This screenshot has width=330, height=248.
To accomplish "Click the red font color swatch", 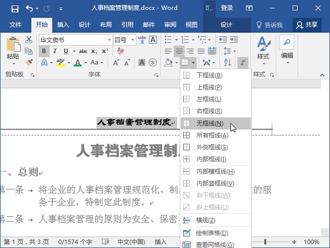I will [78, 63].
